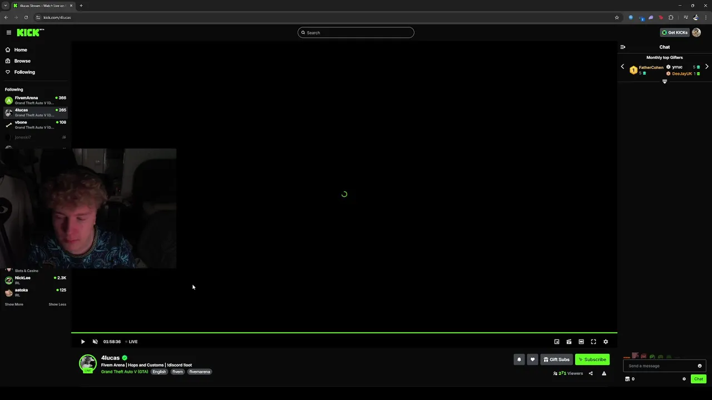
Task: Open Chrome profile avatar
Action: [x=695, y=17]
